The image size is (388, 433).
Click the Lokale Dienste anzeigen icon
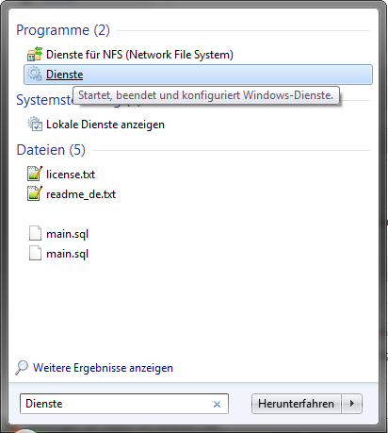(x=35, y=124)
